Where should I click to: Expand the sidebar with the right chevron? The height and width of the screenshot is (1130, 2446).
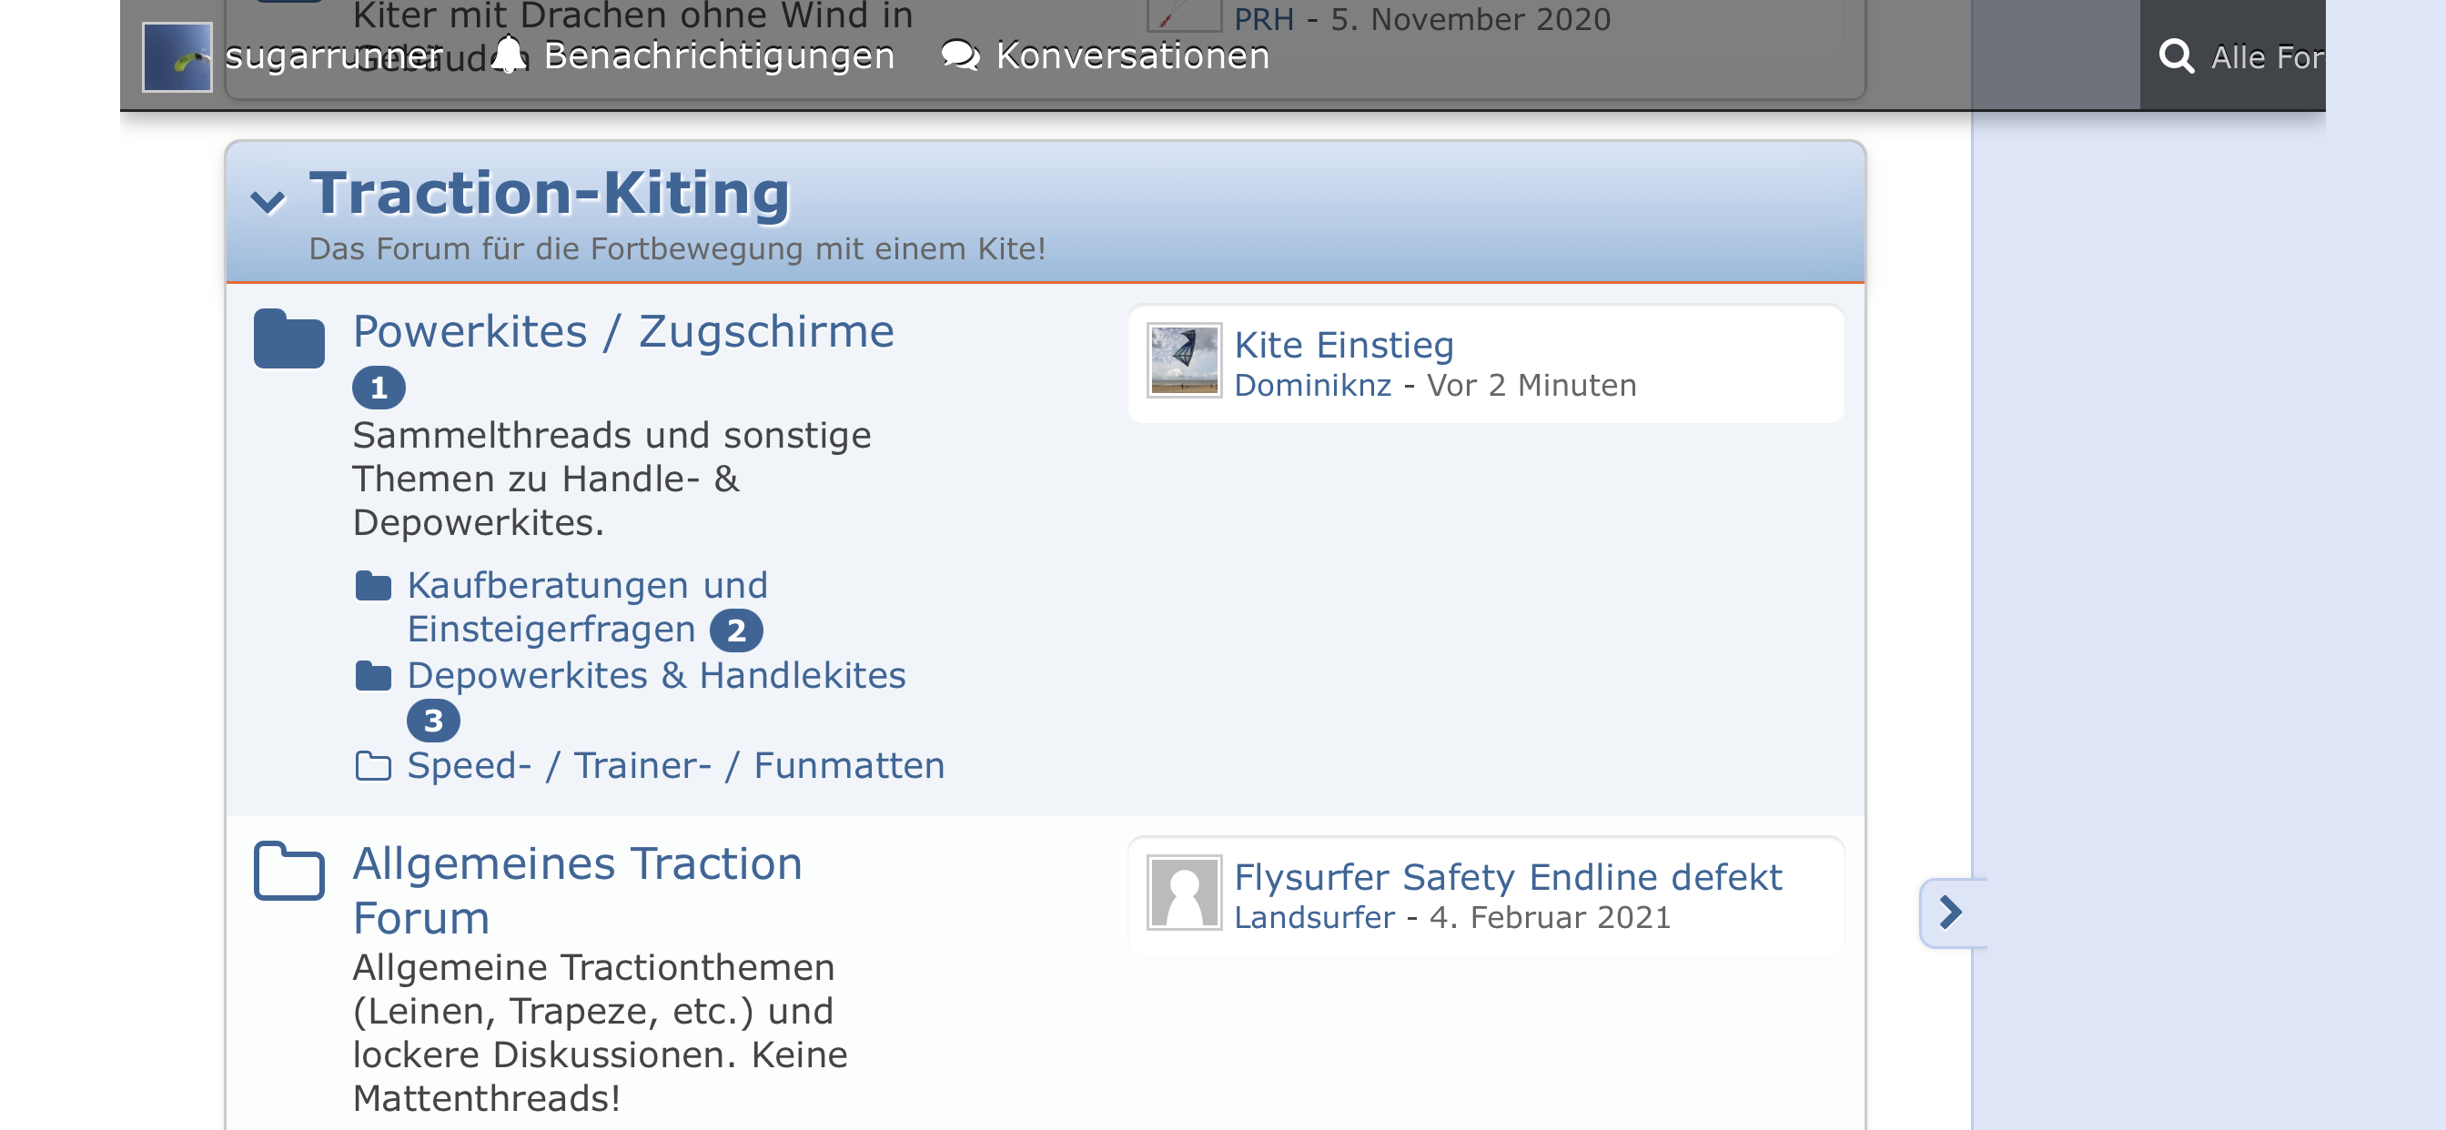pos(1950,913)
